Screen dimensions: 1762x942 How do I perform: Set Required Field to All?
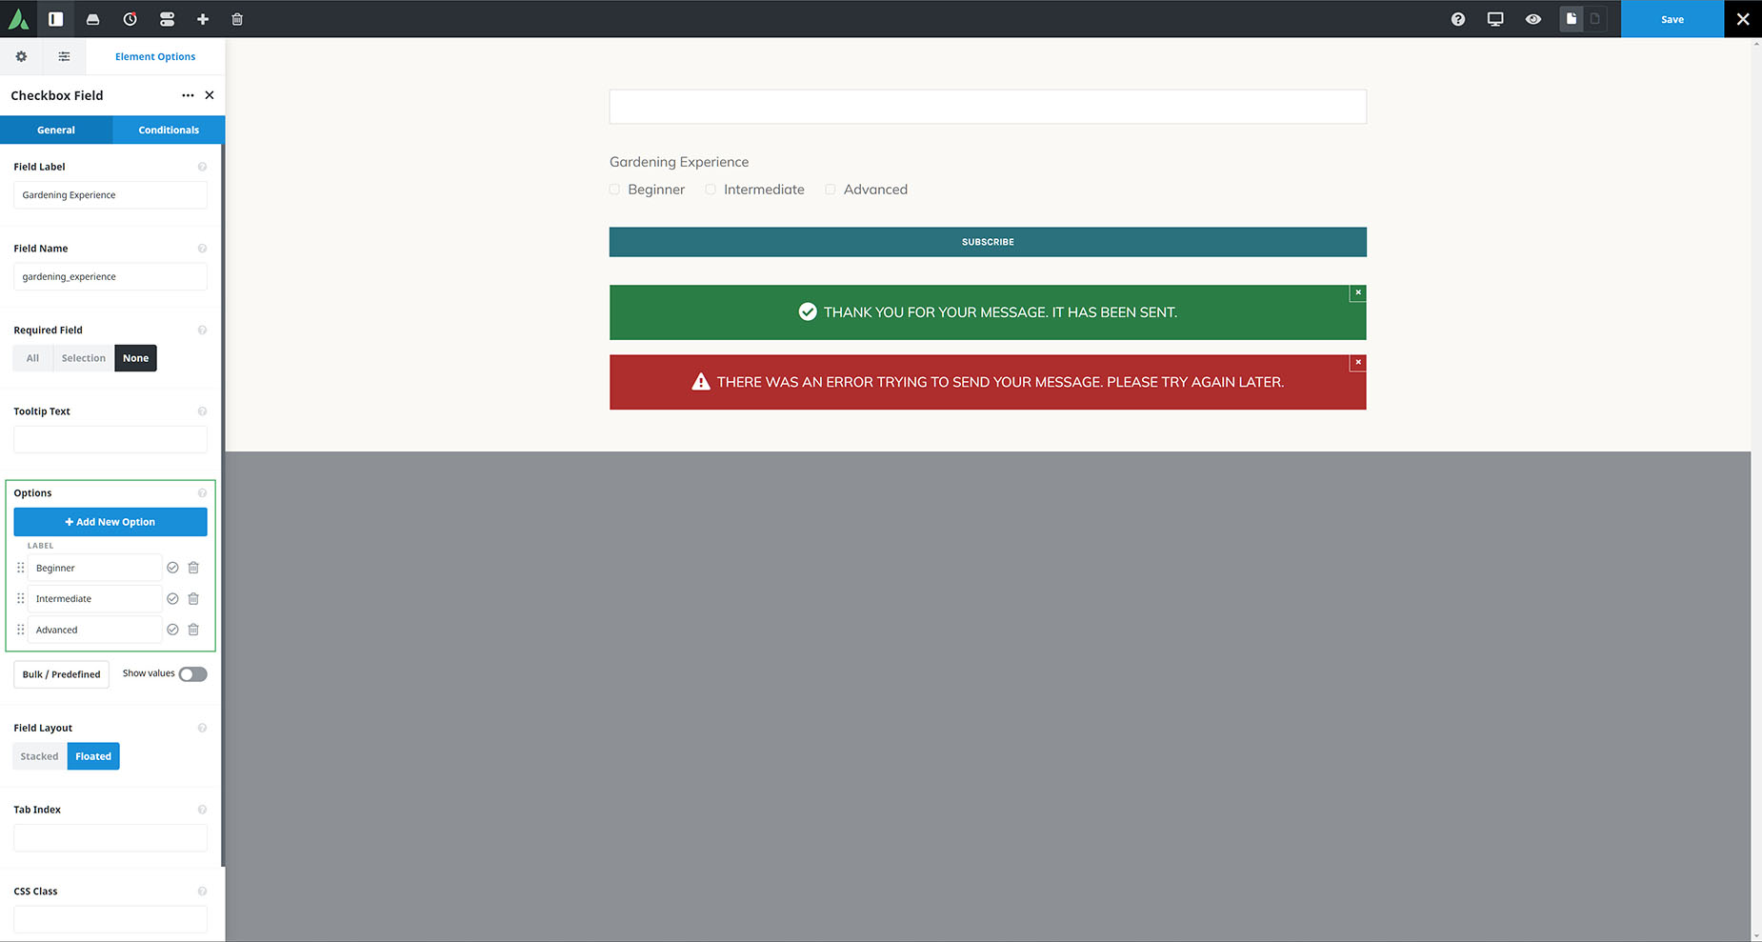(33, 358)
